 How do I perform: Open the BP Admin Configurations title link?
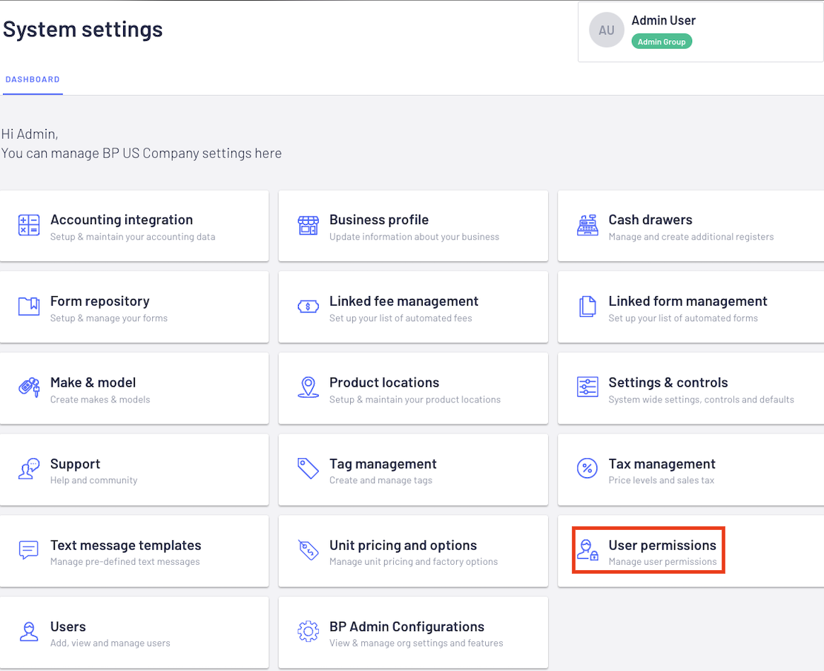coord(406,626)
